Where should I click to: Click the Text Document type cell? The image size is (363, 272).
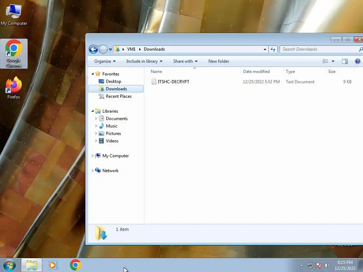(x=300, y=82)
